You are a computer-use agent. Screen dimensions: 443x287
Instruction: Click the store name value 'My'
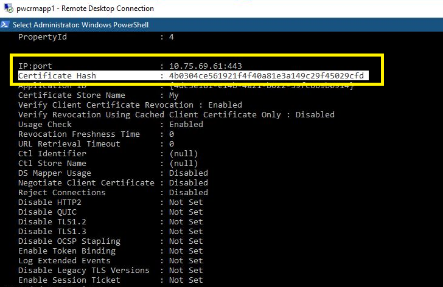click(174, 95)
